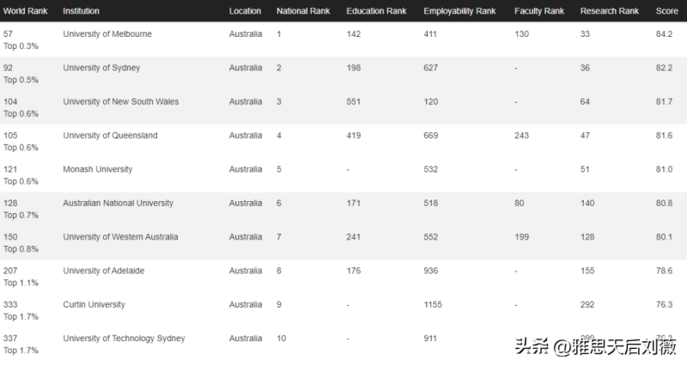Click the Location column header

[x=245, y=11]
